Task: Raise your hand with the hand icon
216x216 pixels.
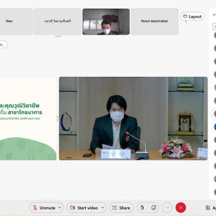Action: coord(142,208)
